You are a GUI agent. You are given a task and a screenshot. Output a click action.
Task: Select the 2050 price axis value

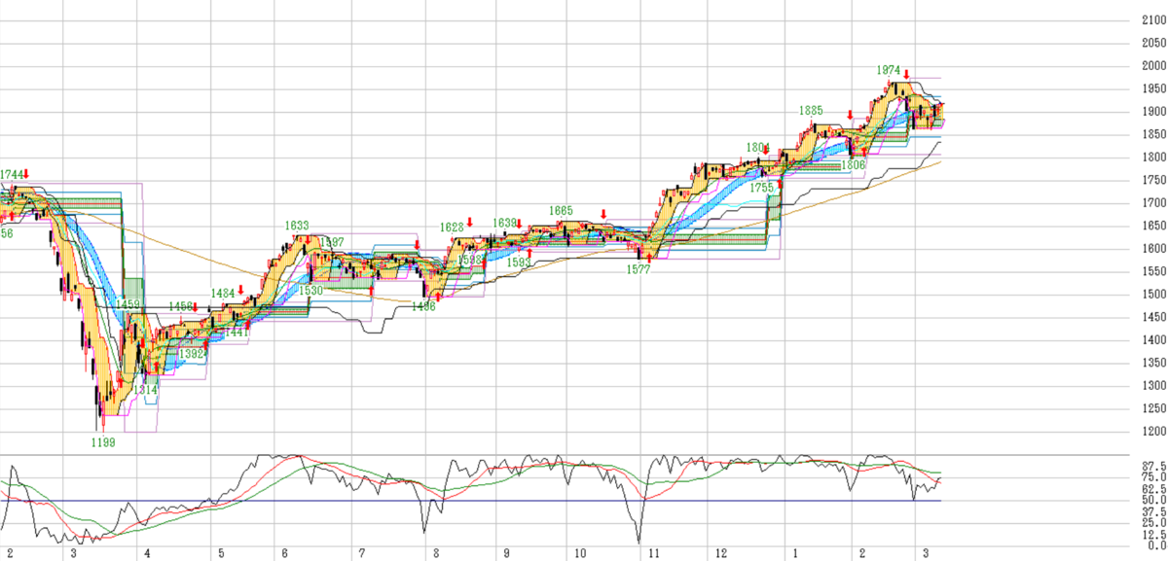coord(1154,43)
